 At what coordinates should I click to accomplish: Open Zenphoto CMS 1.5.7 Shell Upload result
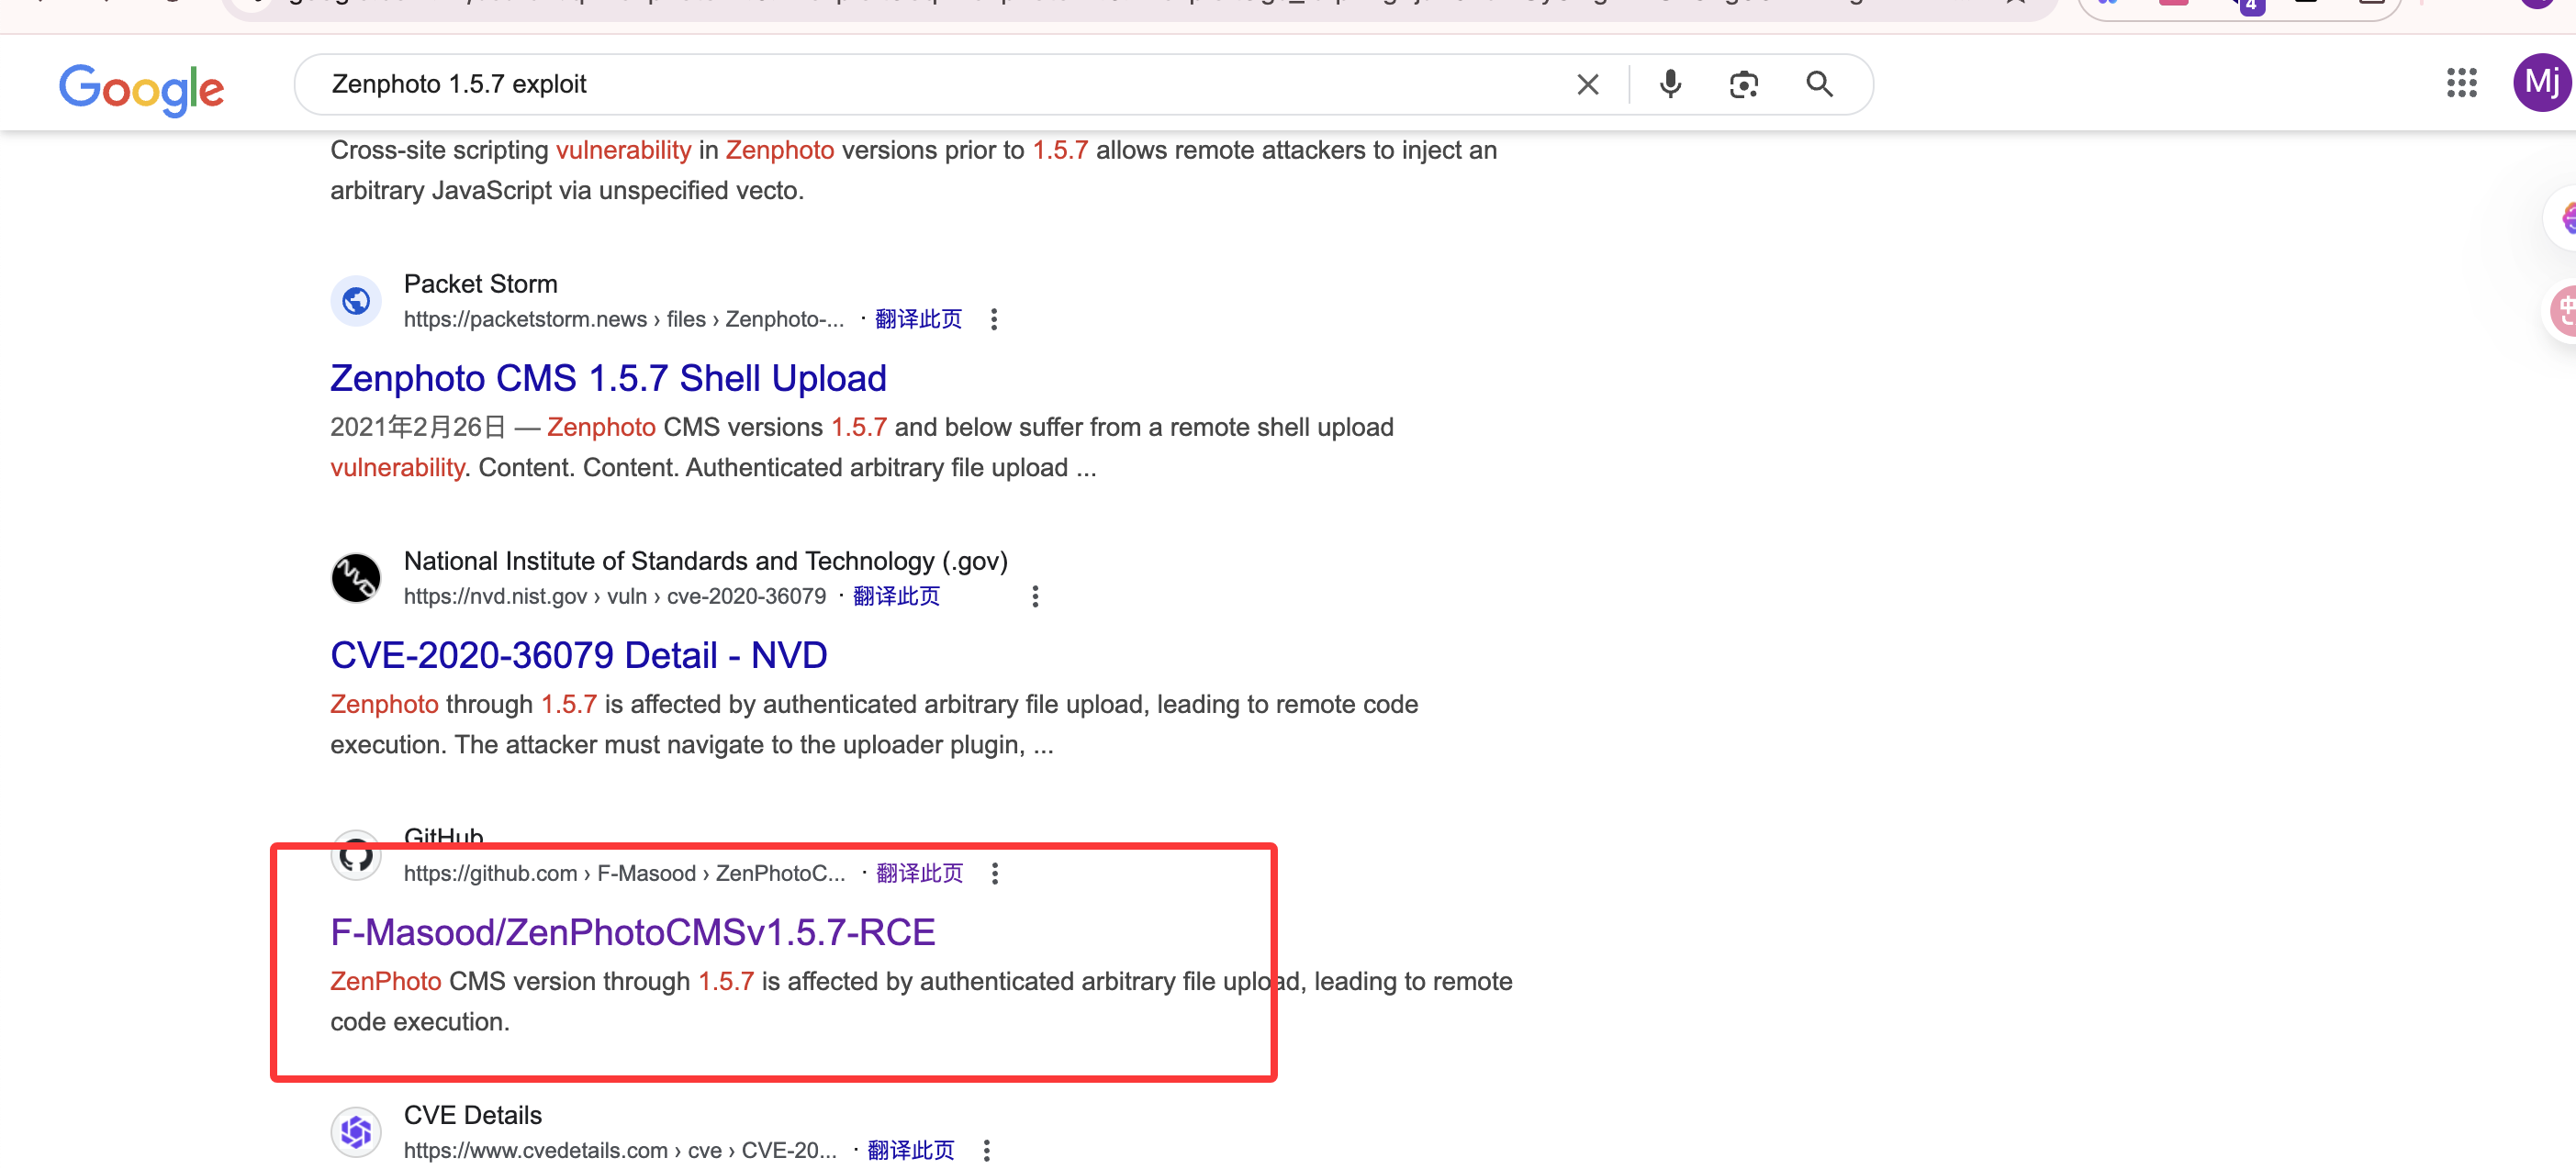(608, 379)
